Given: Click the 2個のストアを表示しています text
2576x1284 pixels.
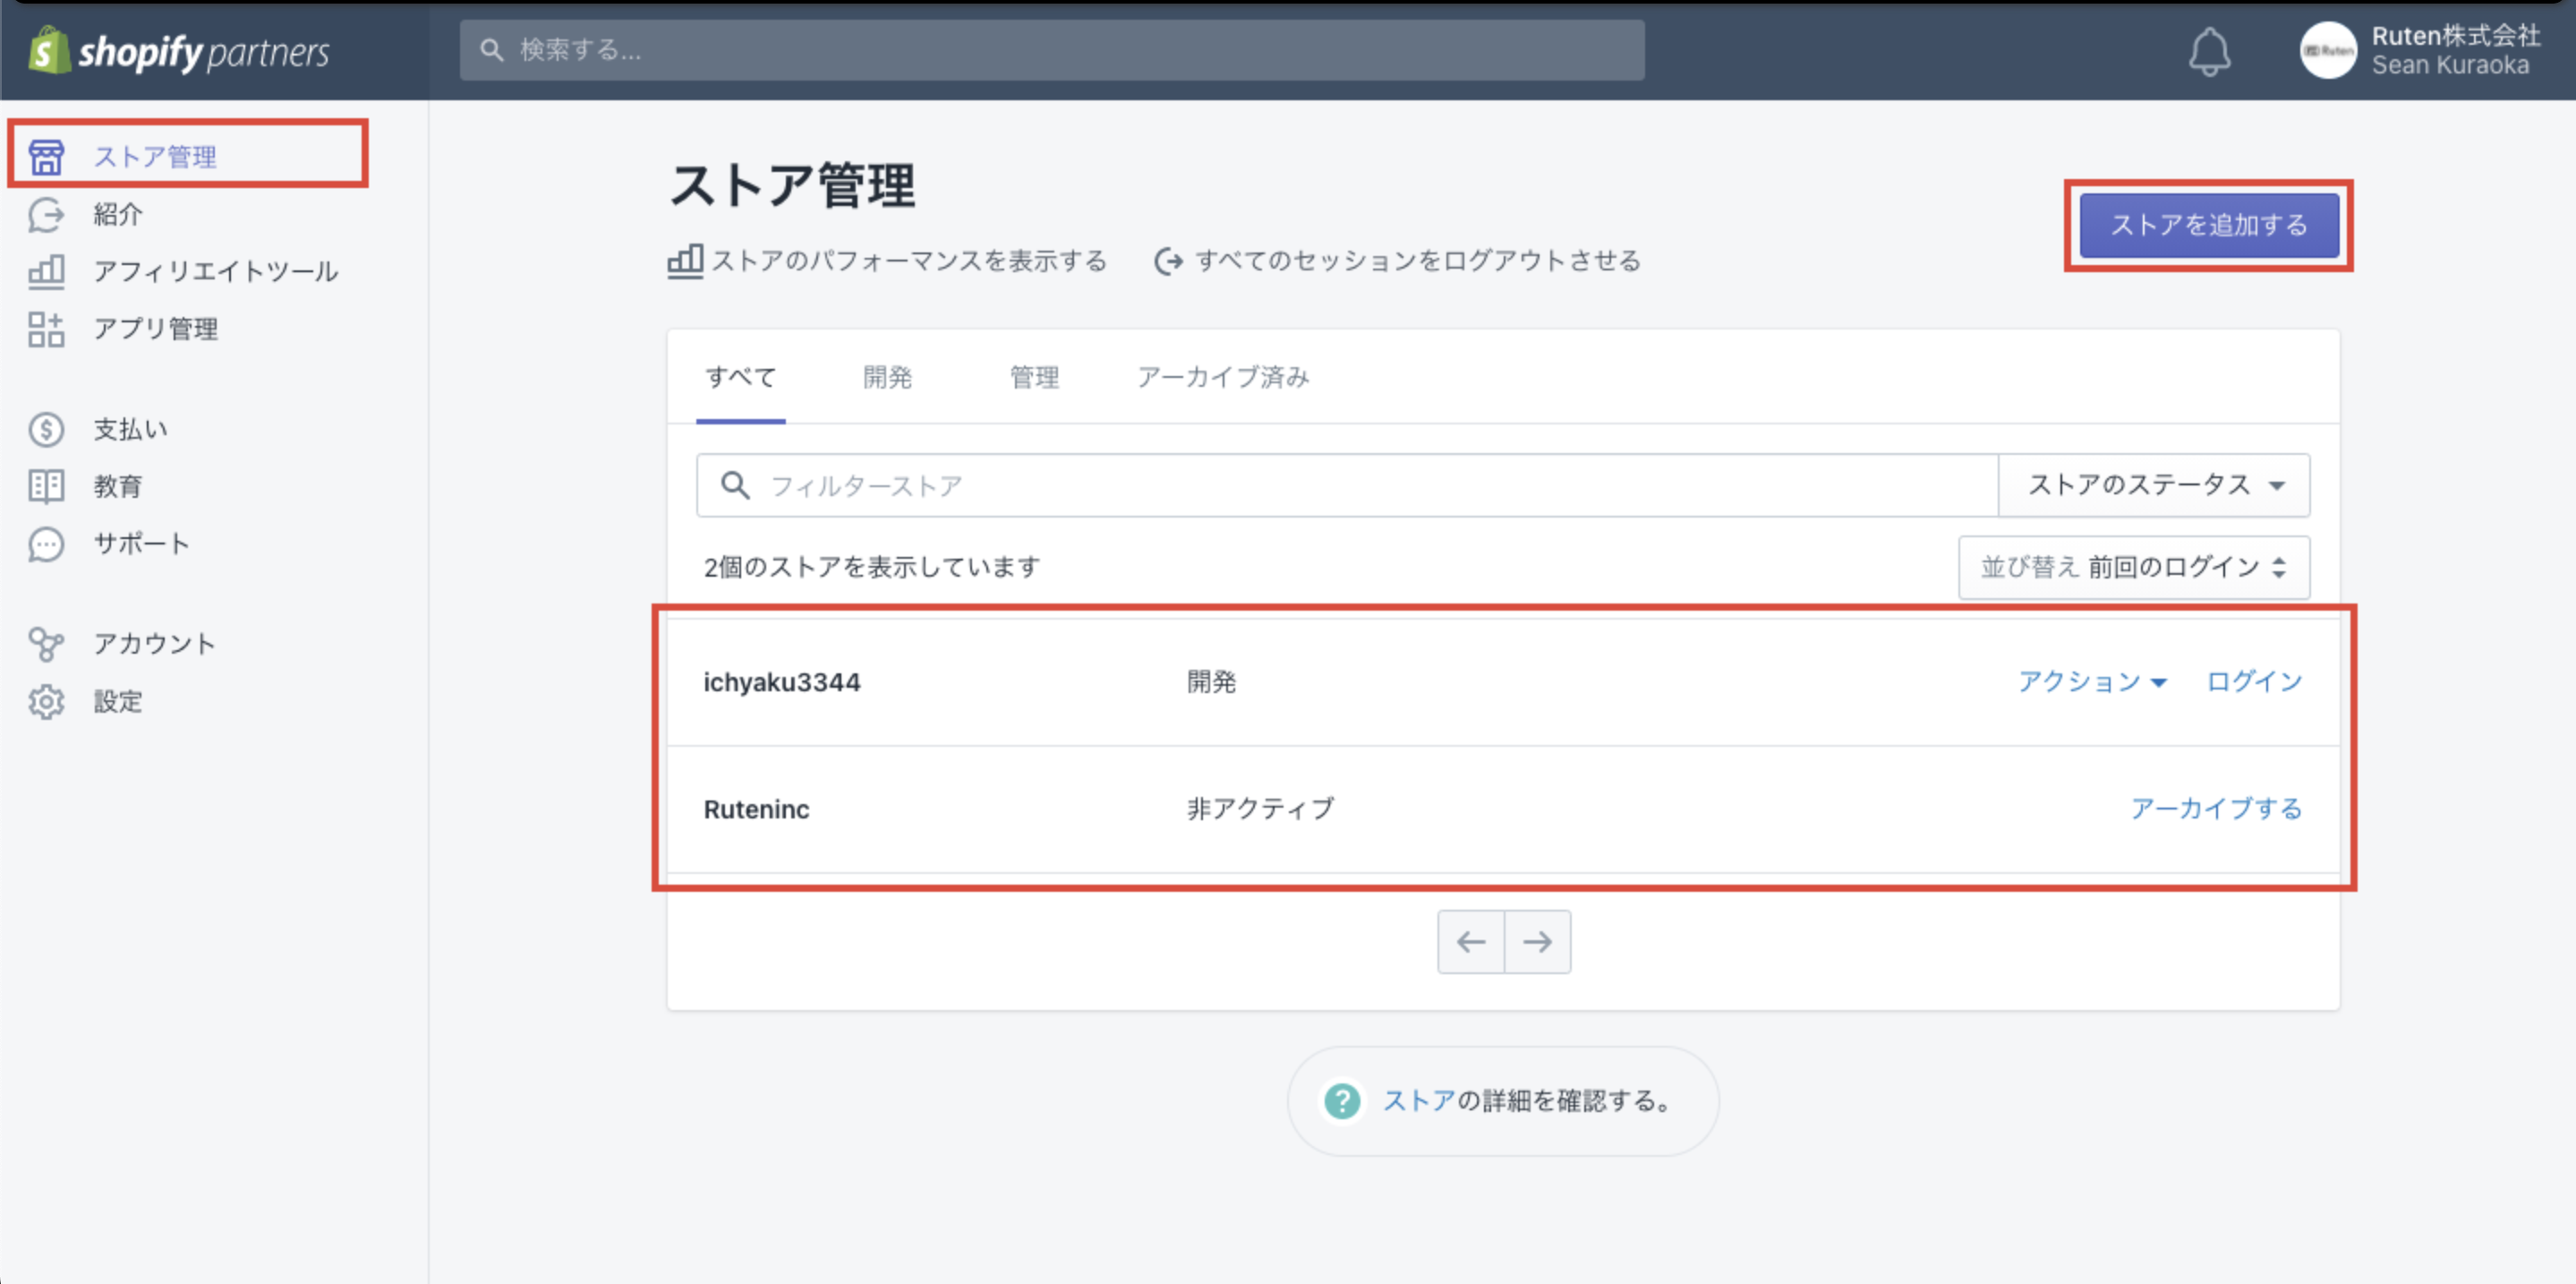Looking at the screenshot, I should (872, 567).
